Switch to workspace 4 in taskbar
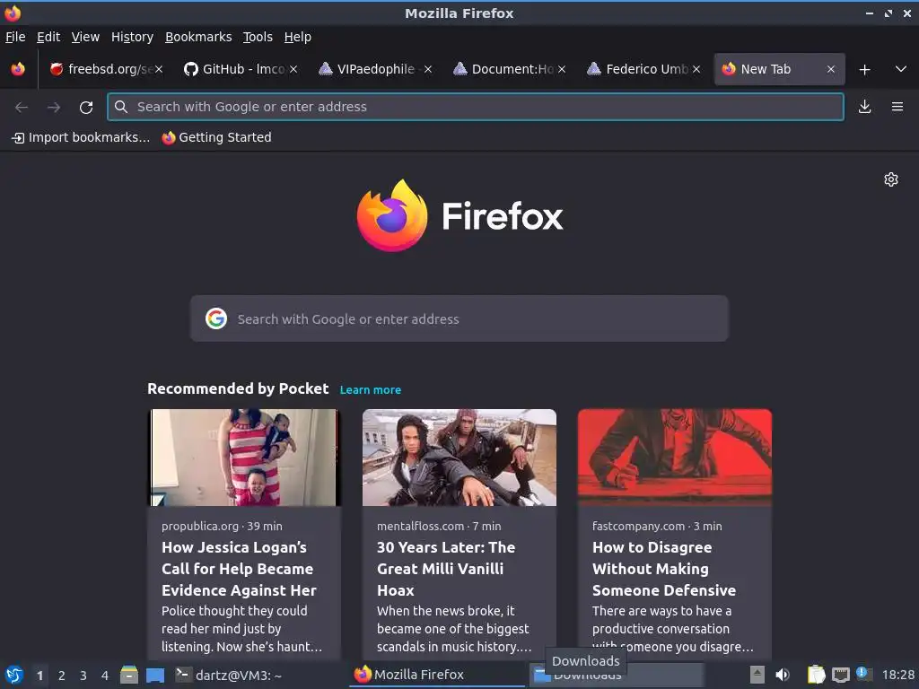This screenshot has height=689, width=919. [105, 676]
